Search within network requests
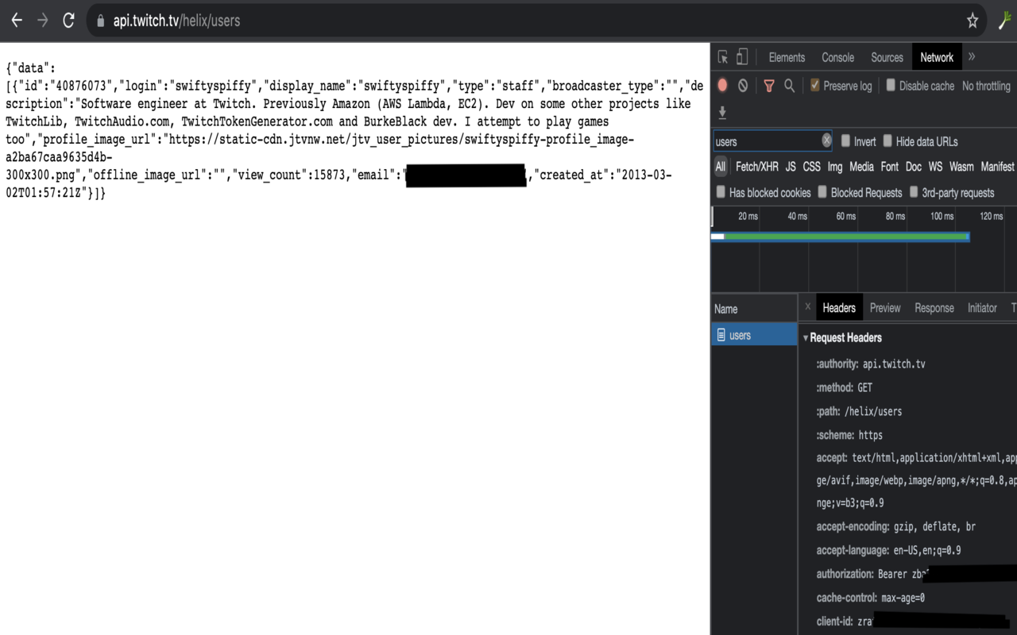 789,85
